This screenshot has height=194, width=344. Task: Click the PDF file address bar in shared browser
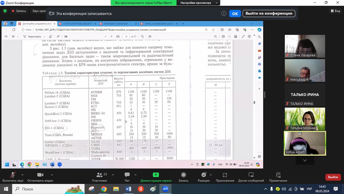(x=114, y=30)
